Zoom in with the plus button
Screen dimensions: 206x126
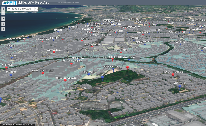tap(4, 9)
